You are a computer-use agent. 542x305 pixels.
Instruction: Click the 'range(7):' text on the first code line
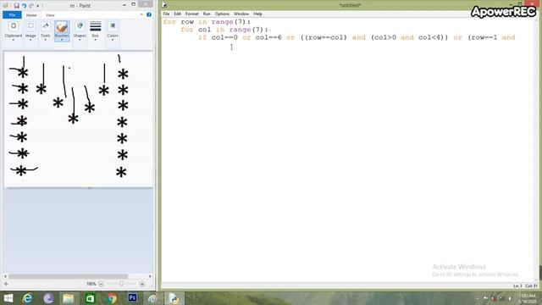[231, 22]
